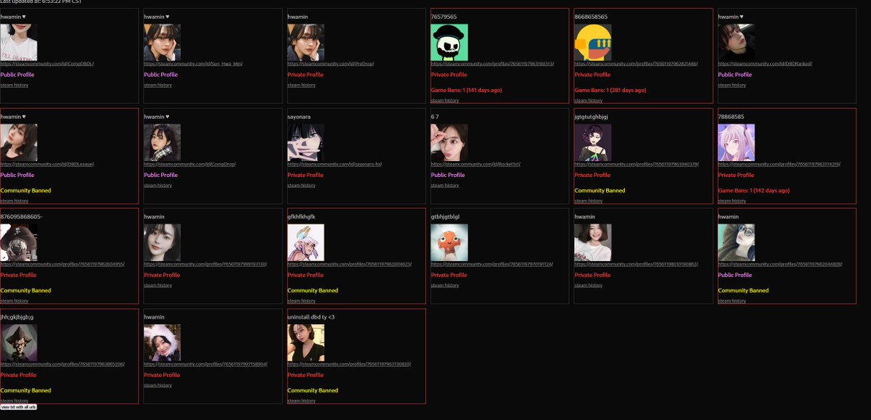Image resolution: width=871 pixels, height=420 pixels.
Task: Open the steamcommunity.com/id/sayonara-hs/ link
Action: [x=335, y=164]
